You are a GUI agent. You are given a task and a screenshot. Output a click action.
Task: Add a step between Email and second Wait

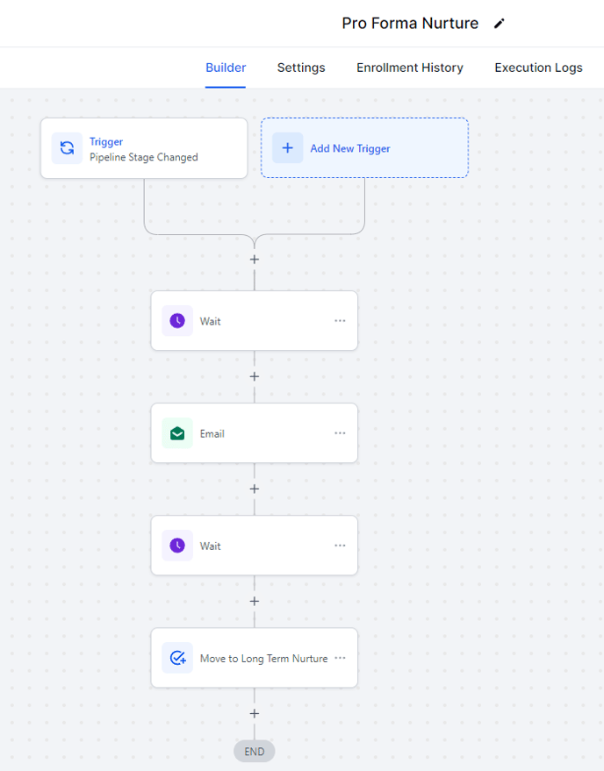[x=255, y=489]
